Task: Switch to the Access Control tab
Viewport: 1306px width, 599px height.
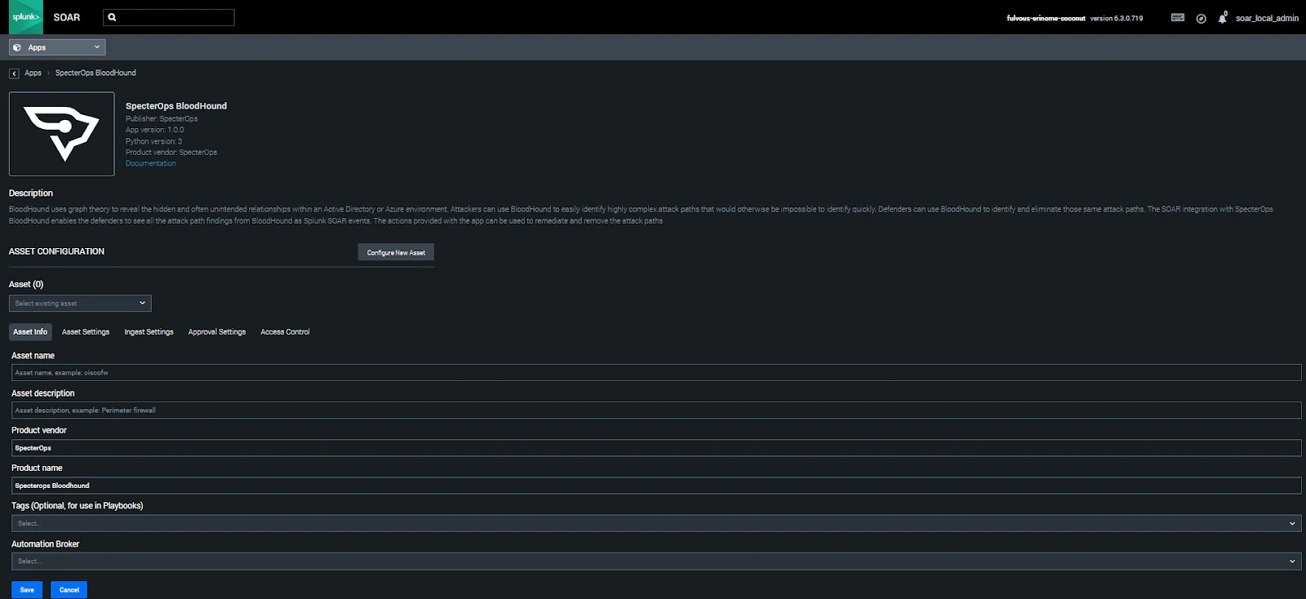Action: click(285, 332)
